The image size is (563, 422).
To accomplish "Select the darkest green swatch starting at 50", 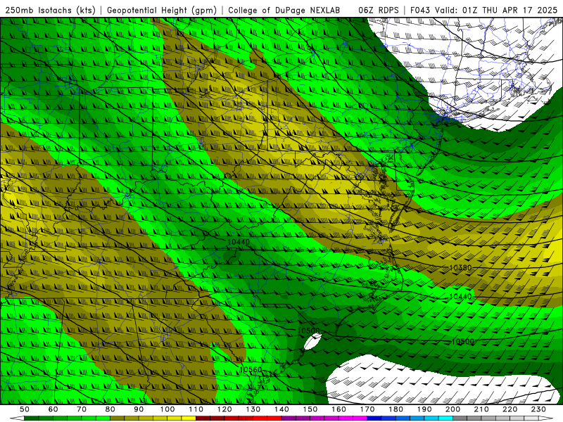I will pyautogui.click(x=32, y=418).
